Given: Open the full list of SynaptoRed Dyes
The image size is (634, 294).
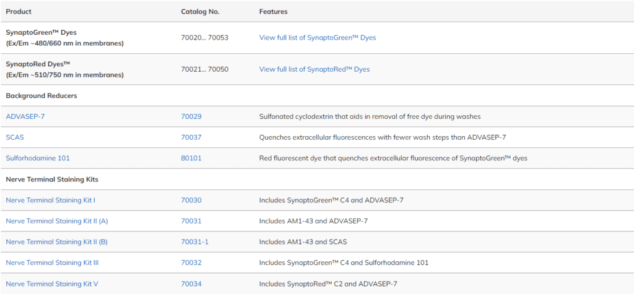Looking at the screenshot, I should pos(314,69).
